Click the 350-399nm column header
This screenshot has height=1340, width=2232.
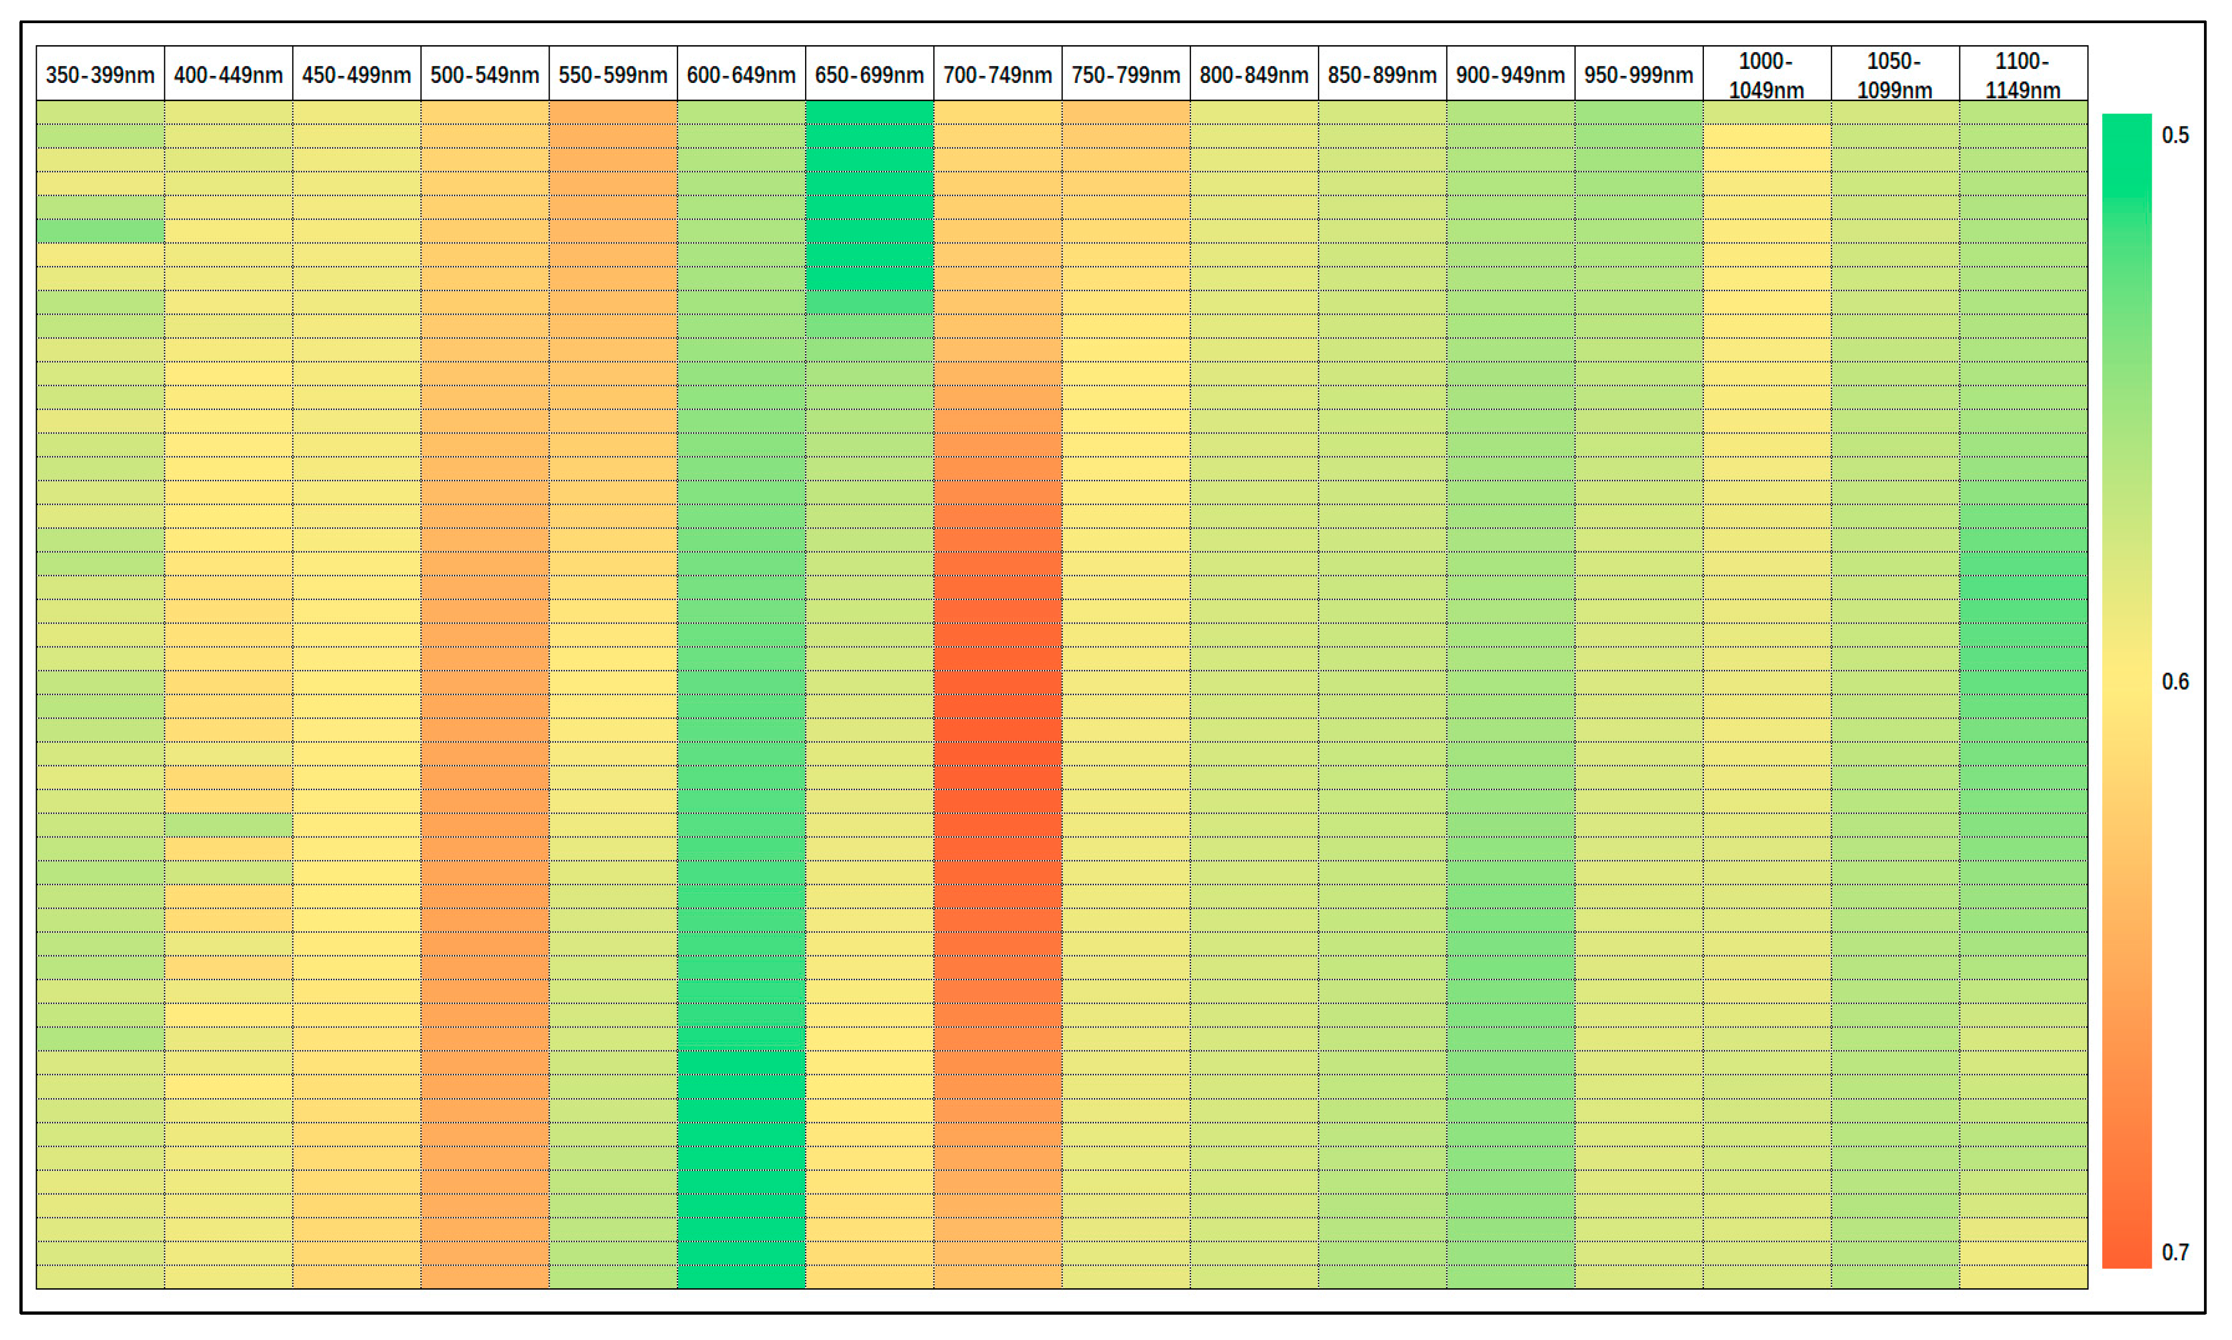(x=100, y=74)
